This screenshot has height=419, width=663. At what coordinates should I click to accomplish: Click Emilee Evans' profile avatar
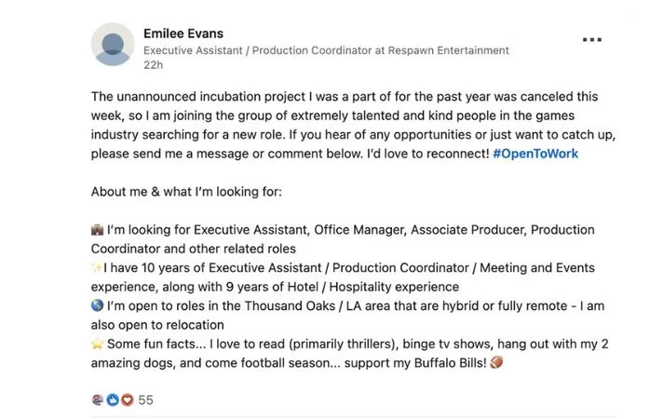click(x=113, y=46)
